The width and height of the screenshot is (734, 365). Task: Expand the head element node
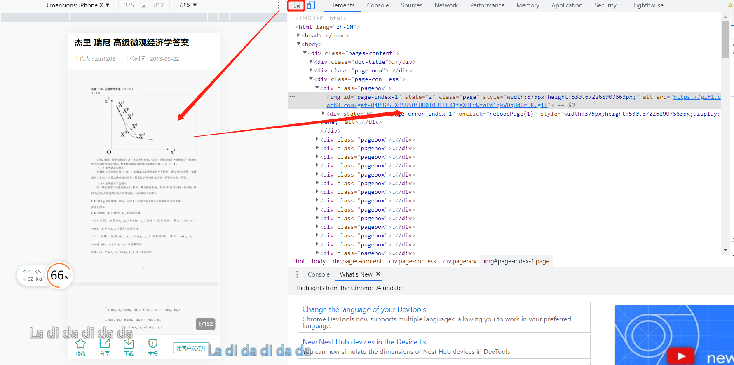pos(299,35)
